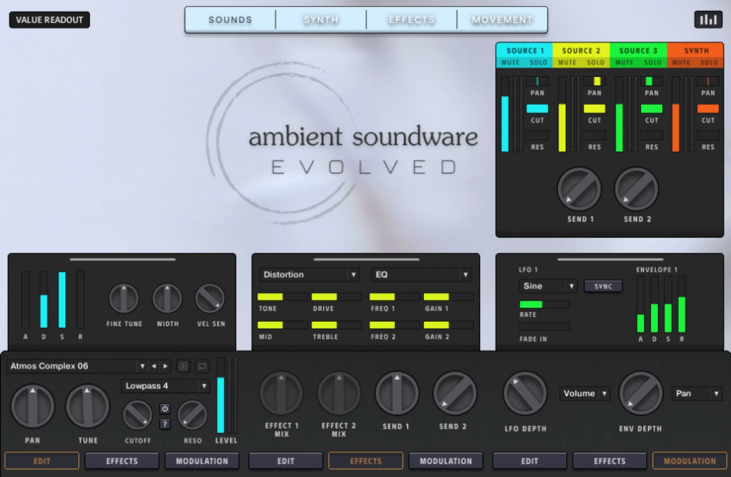
Task: Advance to the next preset arrow icon
Action: pos(166,366)
